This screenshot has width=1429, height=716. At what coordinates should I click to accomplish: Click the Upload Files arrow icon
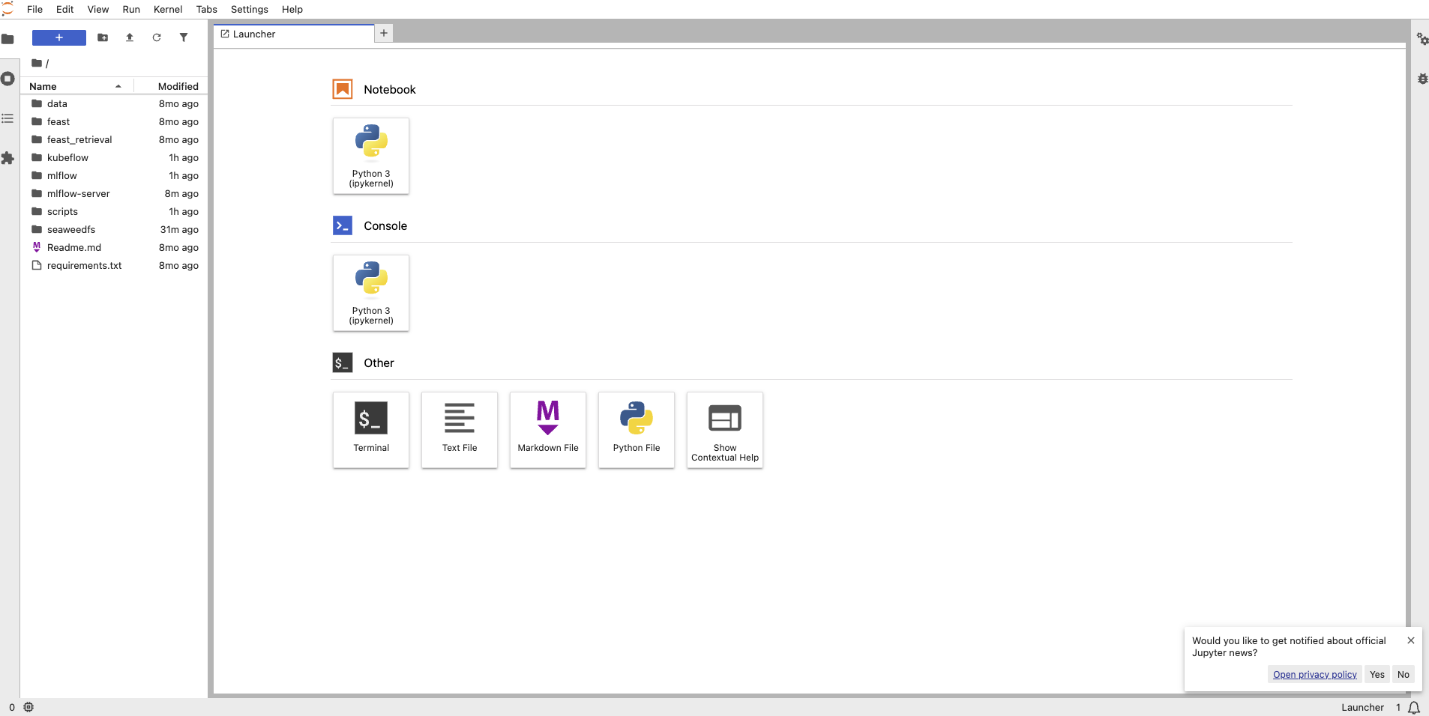click(x=130, y=37)
